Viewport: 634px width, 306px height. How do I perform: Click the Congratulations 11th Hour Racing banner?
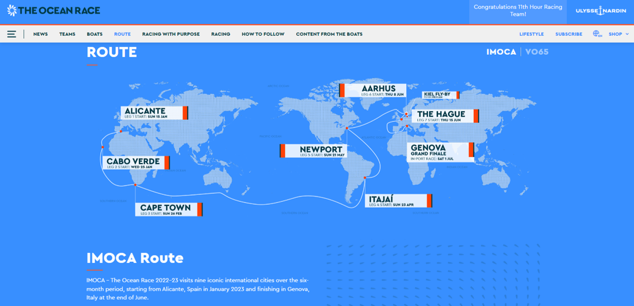(x=517, y=11)
